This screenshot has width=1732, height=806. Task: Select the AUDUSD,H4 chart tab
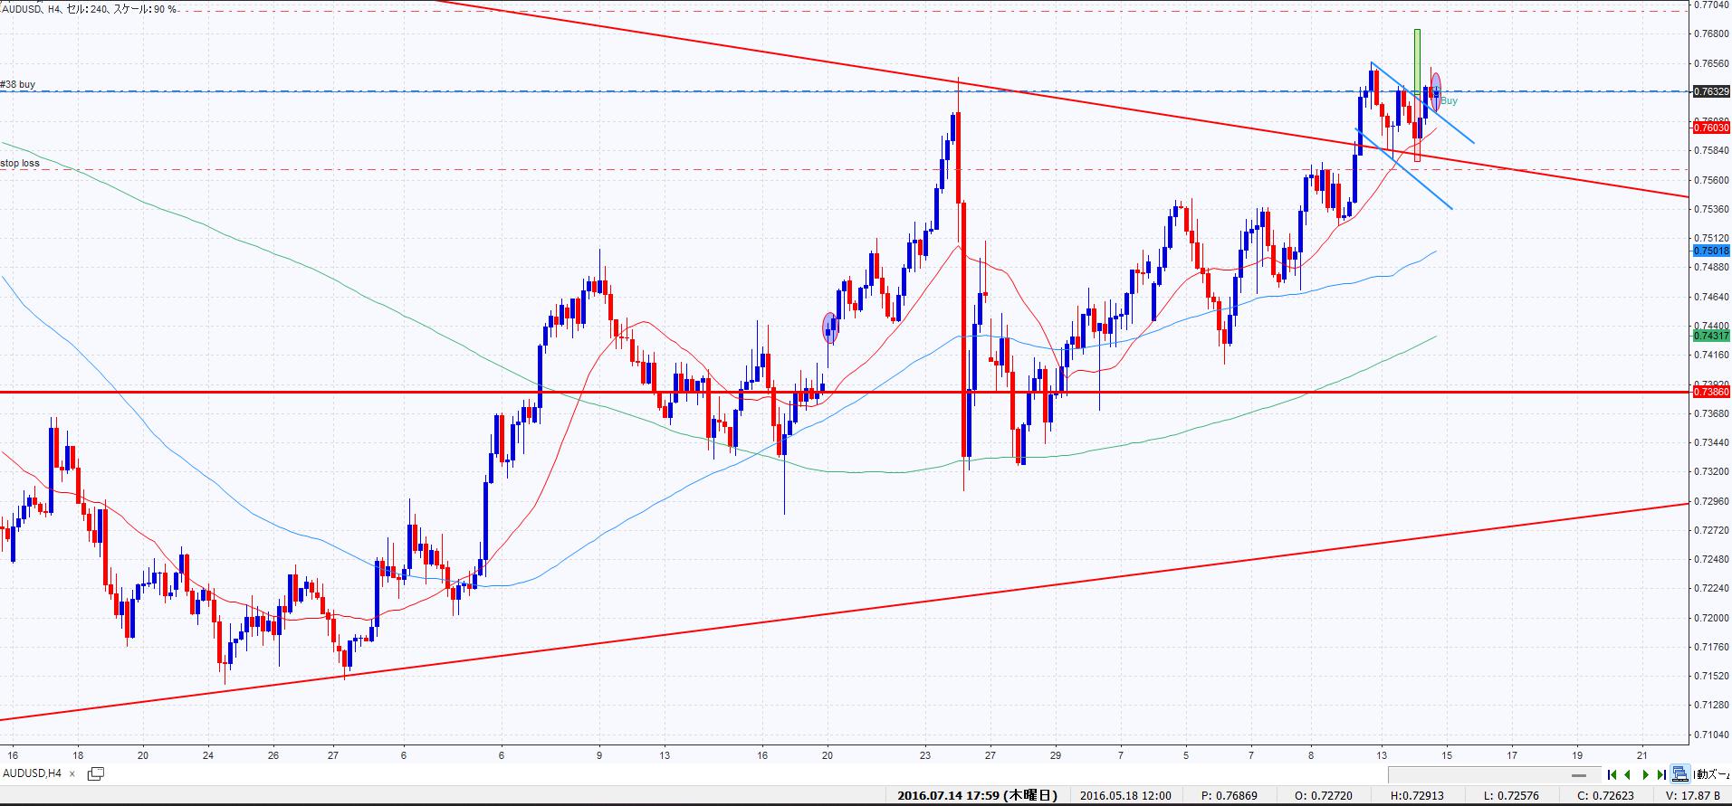coord(33,773)
